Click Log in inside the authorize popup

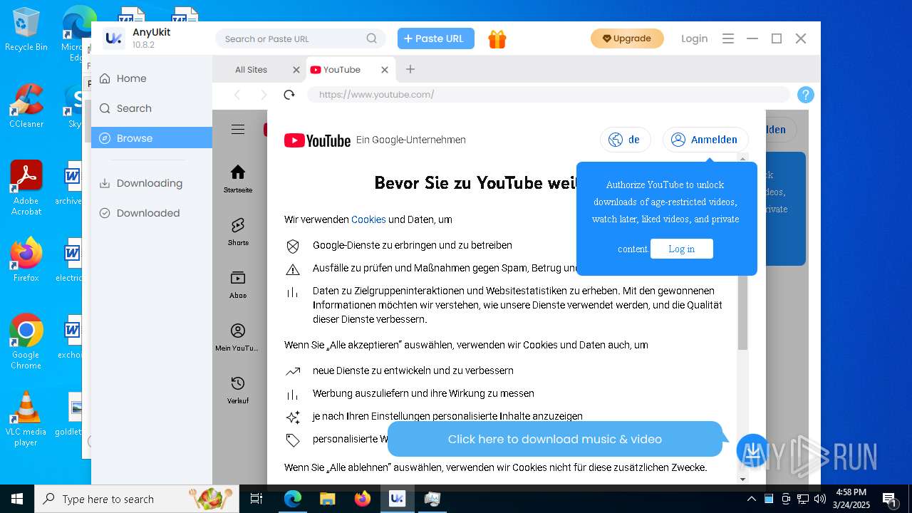[682, 249]
